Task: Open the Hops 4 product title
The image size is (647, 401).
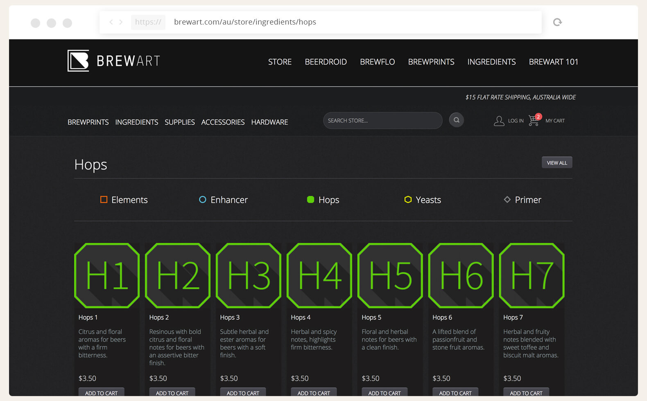Action: (x=301, y=317)
